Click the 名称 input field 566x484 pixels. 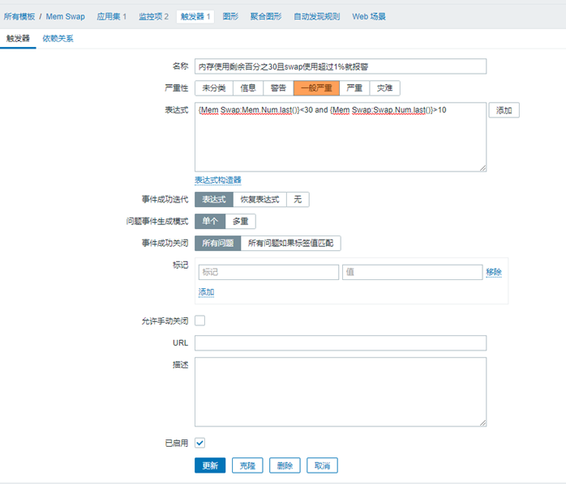(x=341, y=66)
